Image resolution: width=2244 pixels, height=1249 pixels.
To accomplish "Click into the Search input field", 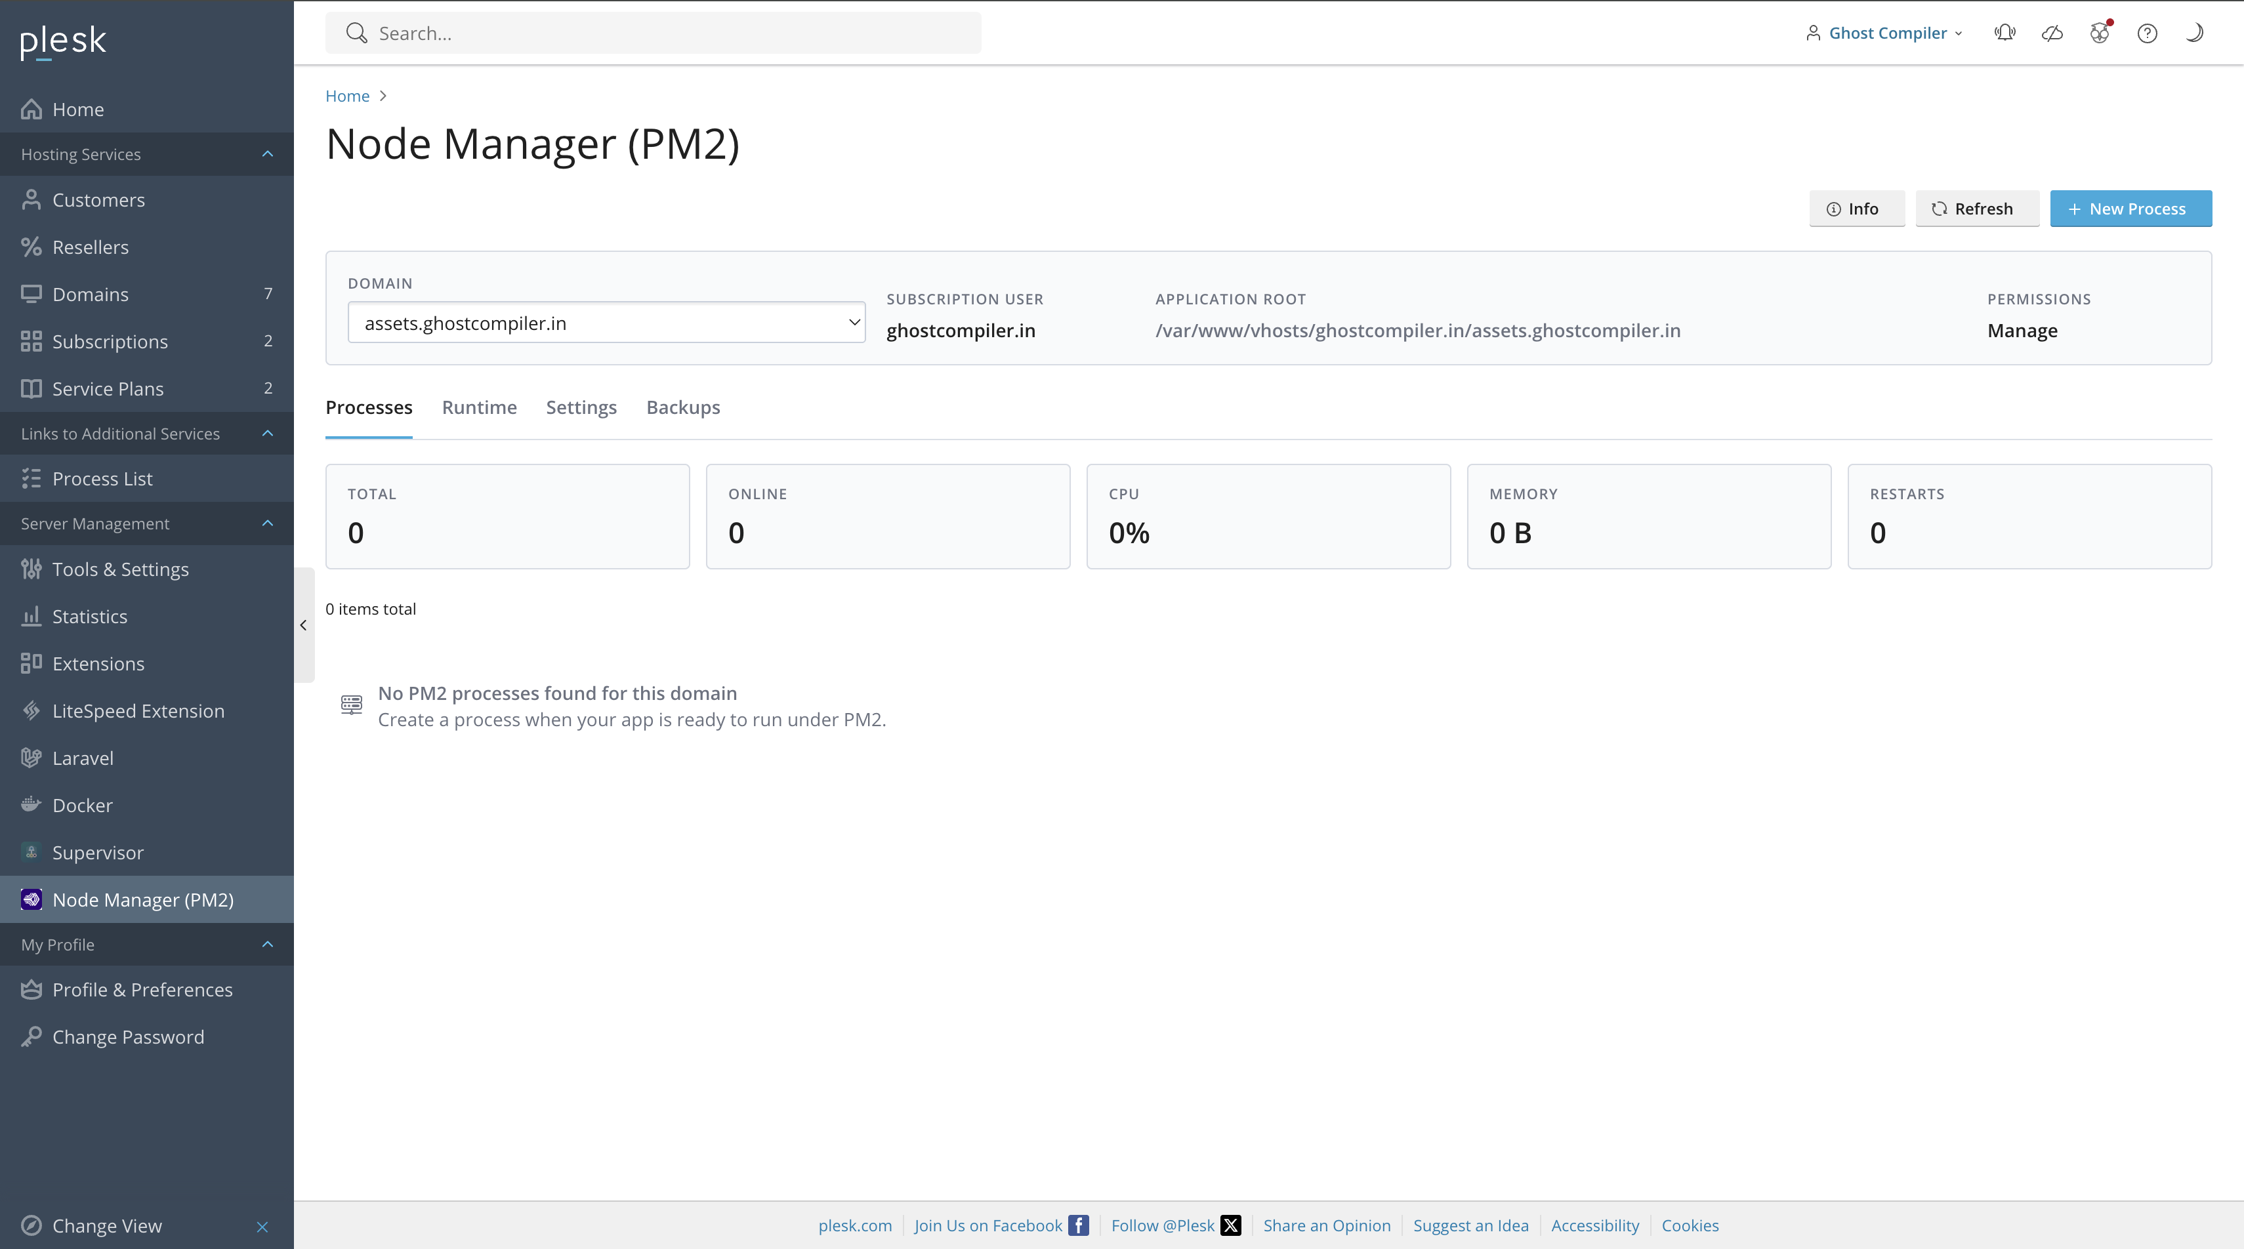I will click(x=654, y=33).
